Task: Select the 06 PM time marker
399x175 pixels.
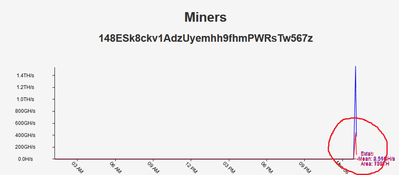Action: [267, 167]
